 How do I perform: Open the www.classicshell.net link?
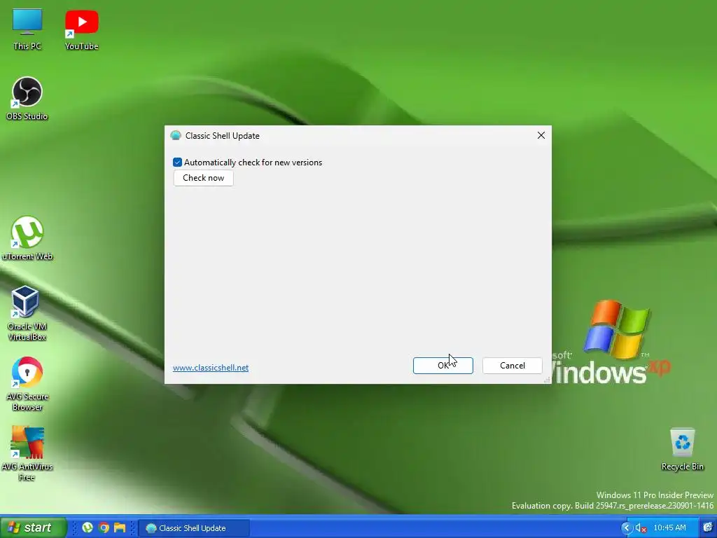click(x=211, y=368)
